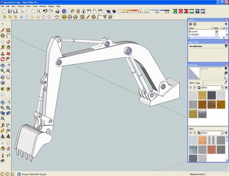Viewport: 229px width, 176px height.
Task: Click the Erase X icon in toolbar
Action: 39,11
